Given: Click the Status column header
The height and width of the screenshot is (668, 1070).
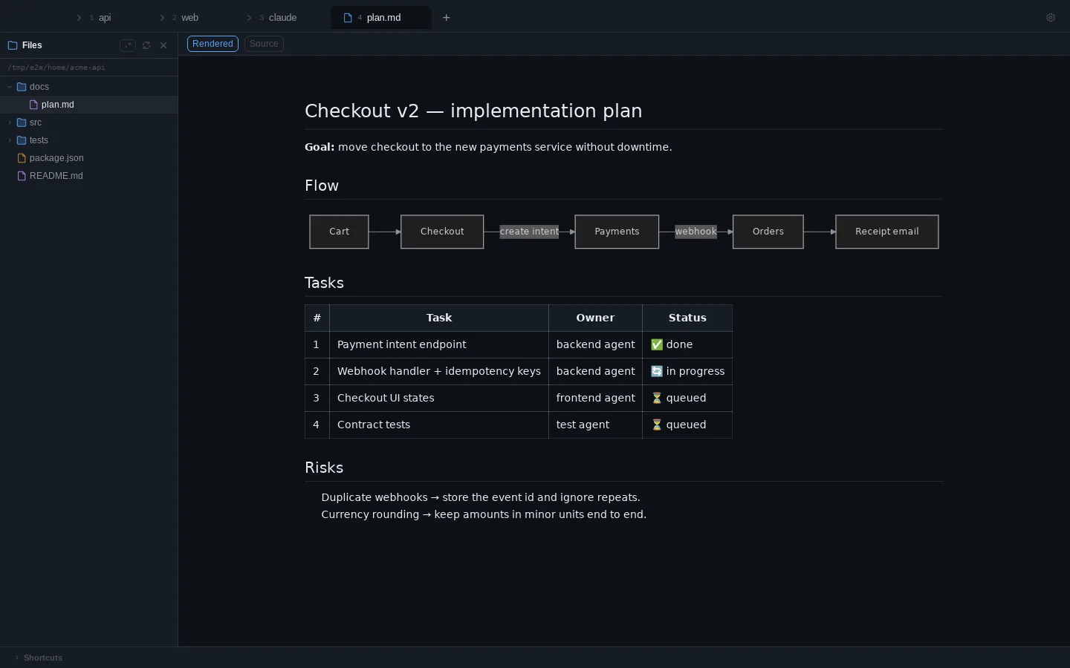Looking at the screenshot, I should [687, 318].
